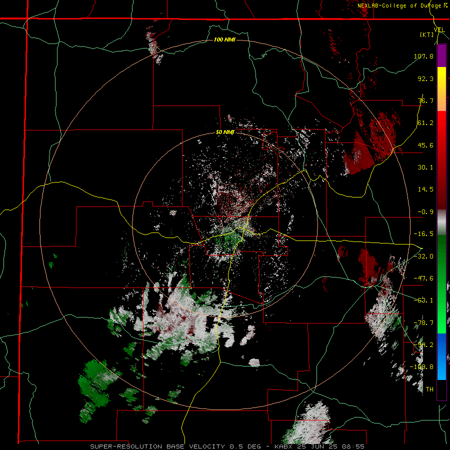Click the blue segment of color bar
450x450 pixels.
coord(441,356)
